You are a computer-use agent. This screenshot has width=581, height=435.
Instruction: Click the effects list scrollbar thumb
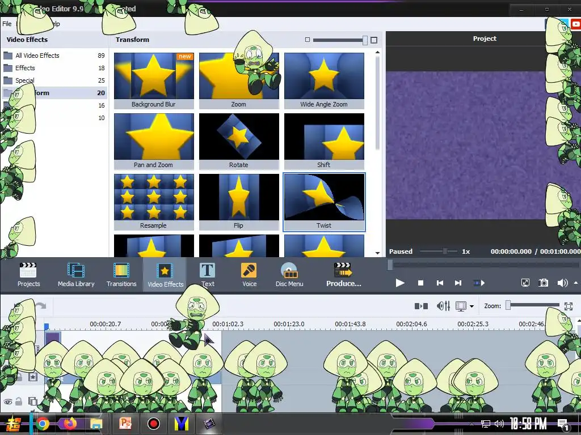point(377,103)
